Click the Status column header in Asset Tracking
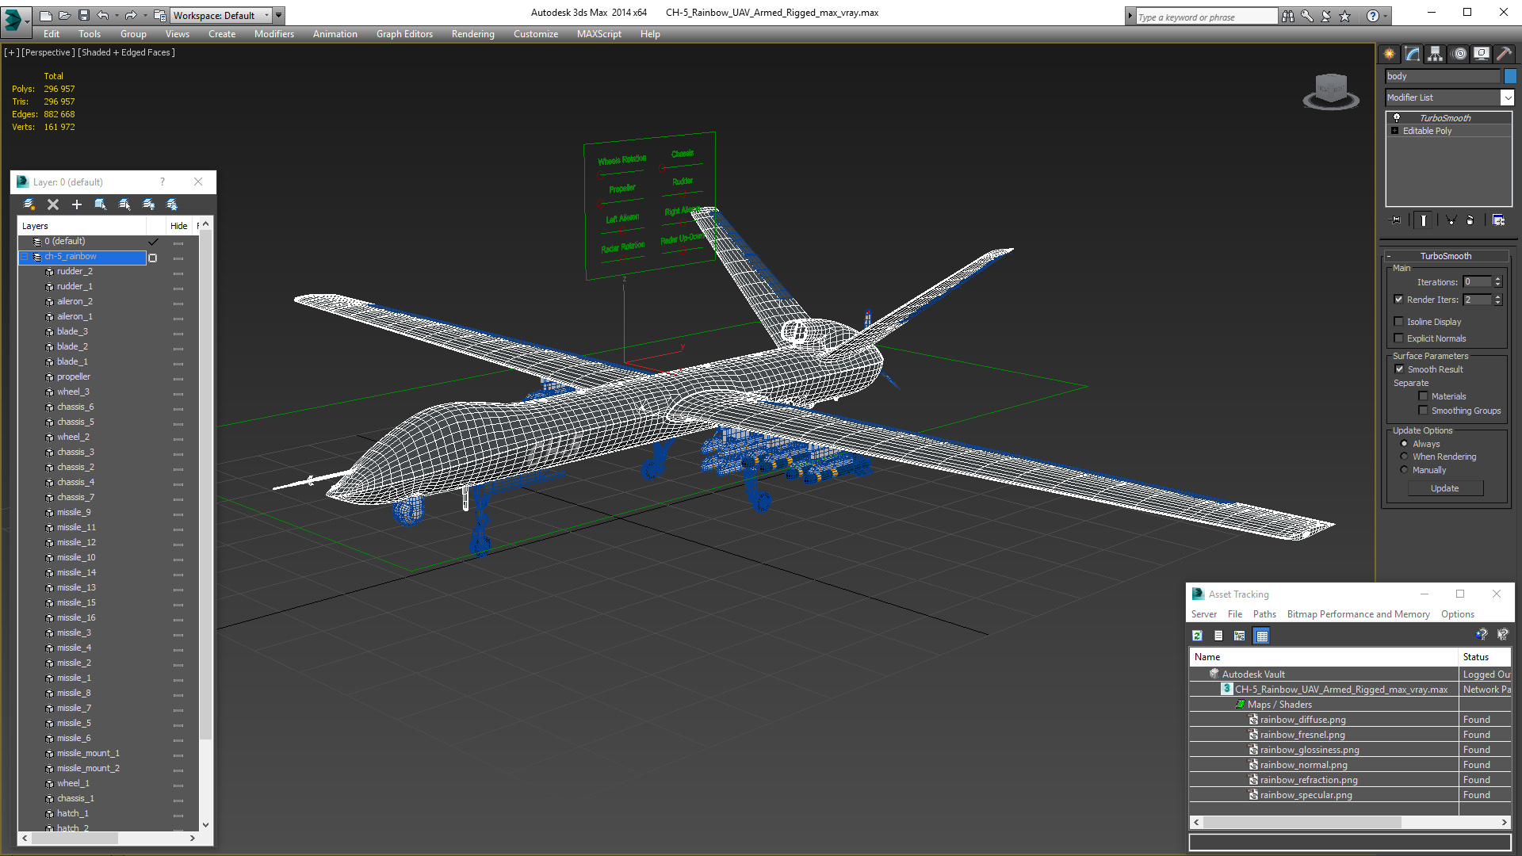The image size is (1522, 856). [1484, 657]
